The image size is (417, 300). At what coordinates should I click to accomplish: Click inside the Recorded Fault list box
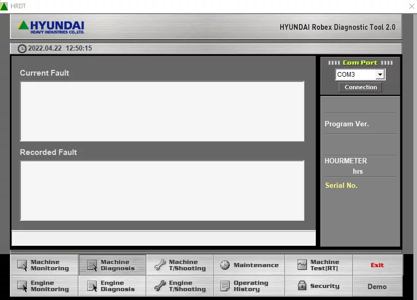[162, 190]
